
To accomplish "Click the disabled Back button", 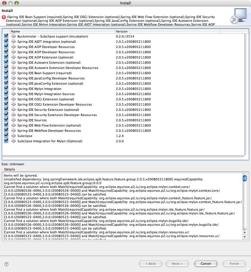I will pyautogui.click(x=151, y=264).
